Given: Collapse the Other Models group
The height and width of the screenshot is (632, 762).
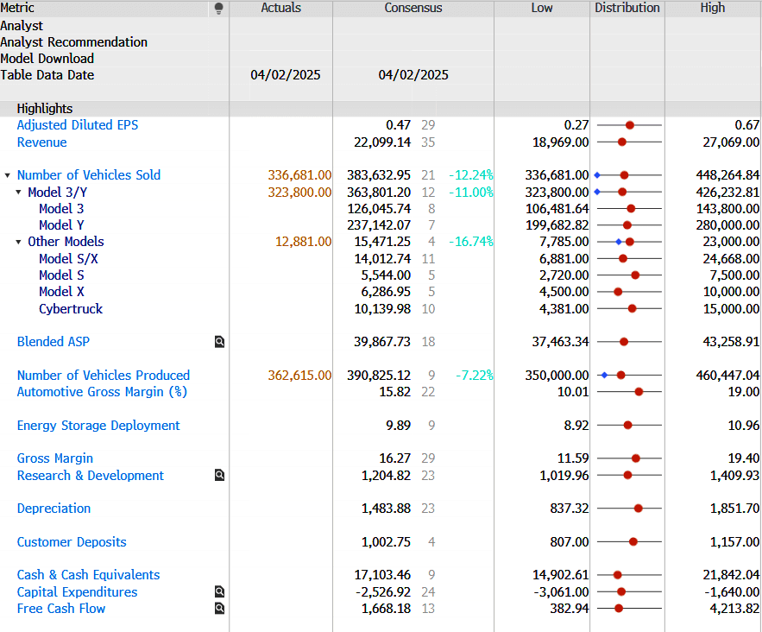Looking at the screenshot, I should [x=19, y=243].
